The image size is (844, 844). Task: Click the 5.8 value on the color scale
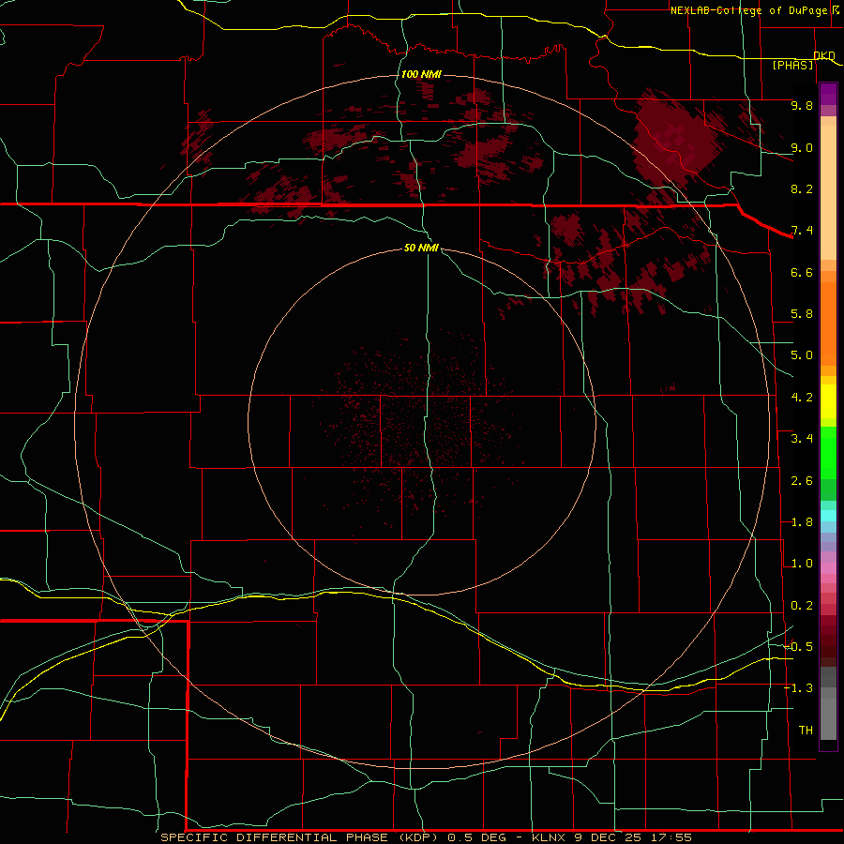[x=802, y=314]
